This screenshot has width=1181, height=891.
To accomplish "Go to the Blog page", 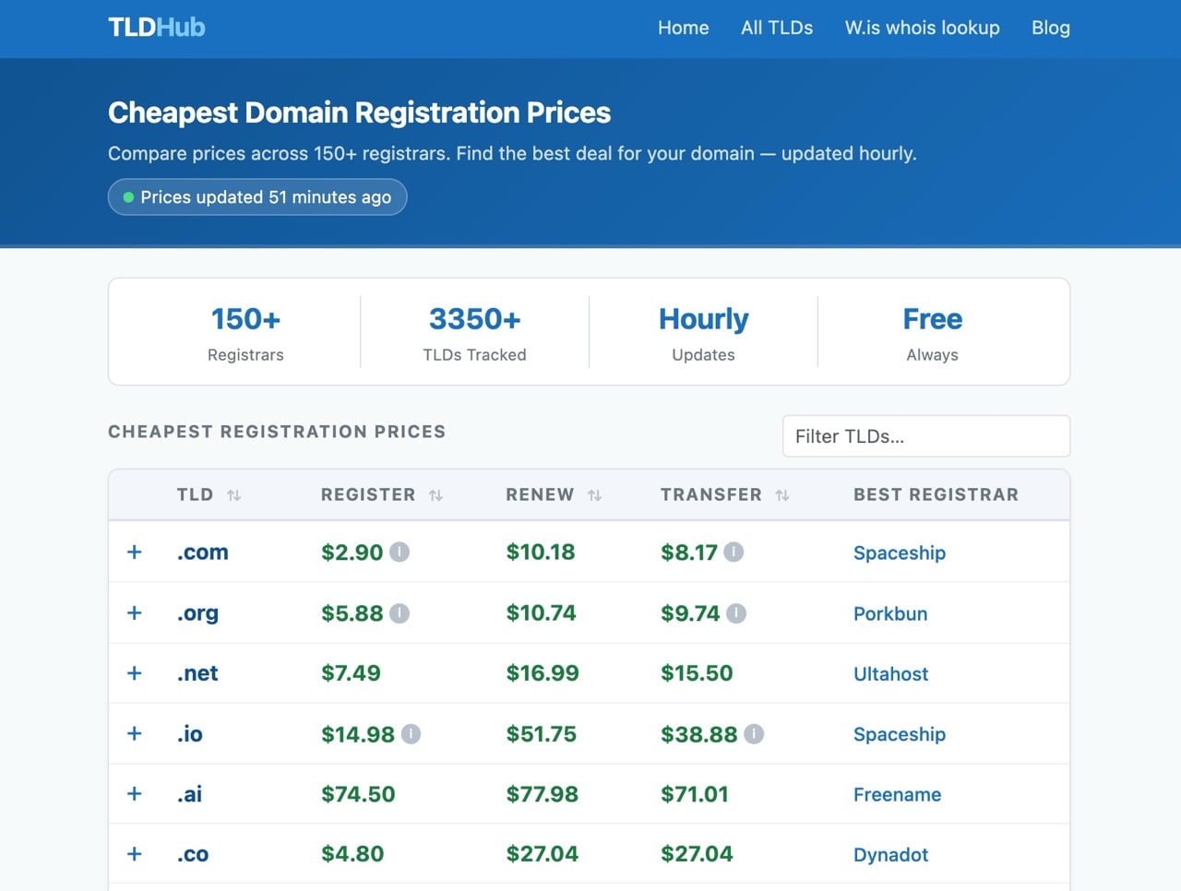I will pyautogui.click(x=1050, y=28).
